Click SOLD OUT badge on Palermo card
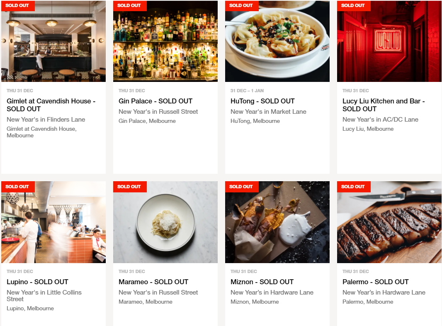442x326 pixels. click(354, 187)
